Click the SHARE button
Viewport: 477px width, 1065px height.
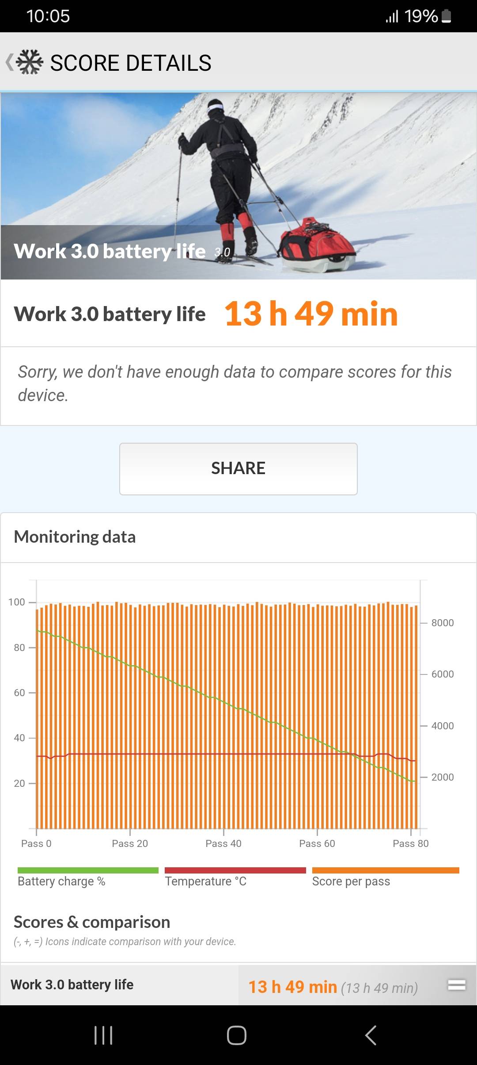click(x=238, y=469)
